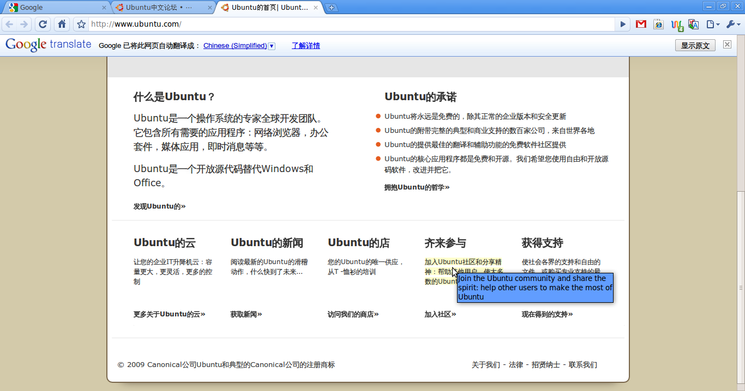The height and width of the screenshot is (391, 745).
Task: Click the Ubuntu的新闻 heading
Action: [x=267, y=243]
